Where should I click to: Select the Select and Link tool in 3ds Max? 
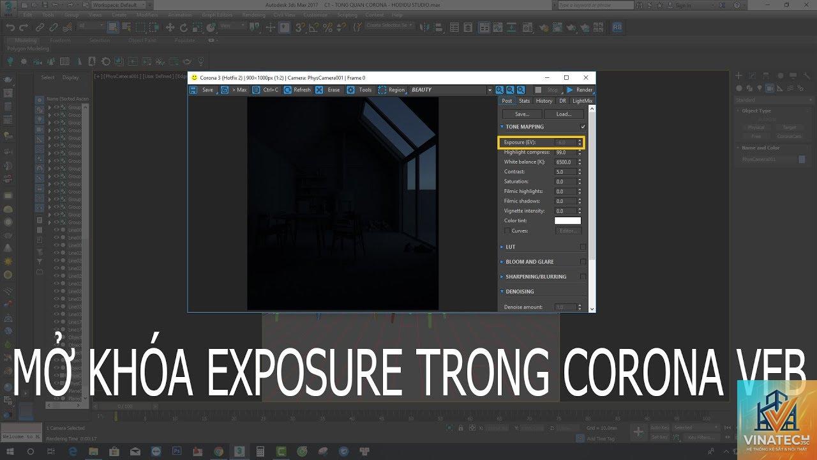point(40,27)
